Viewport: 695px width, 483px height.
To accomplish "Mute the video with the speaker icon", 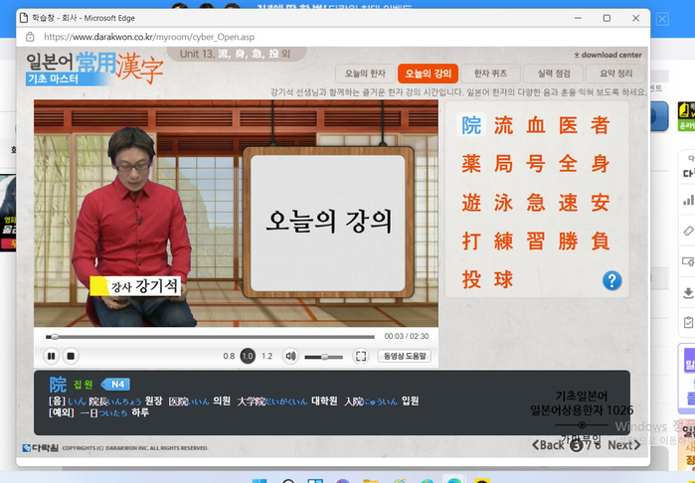I will point(290,356).
